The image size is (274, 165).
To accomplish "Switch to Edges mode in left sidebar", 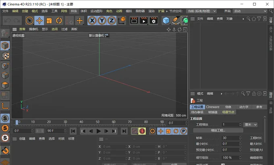I will [5, 76].
